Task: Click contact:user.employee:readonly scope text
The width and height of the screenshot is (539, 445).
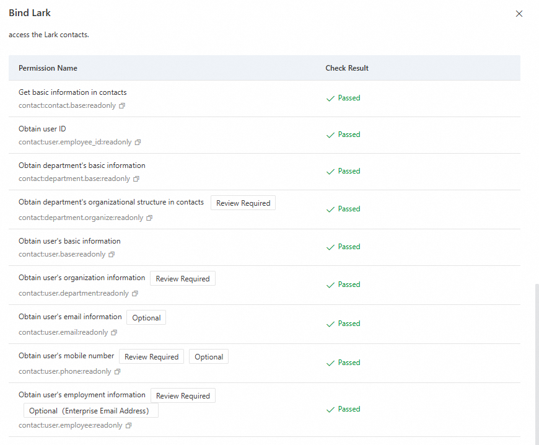Action: pos(71,425)
